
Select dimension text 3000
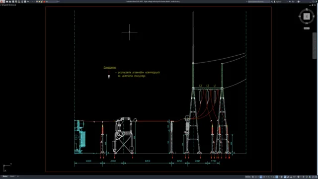pos(113,161)
